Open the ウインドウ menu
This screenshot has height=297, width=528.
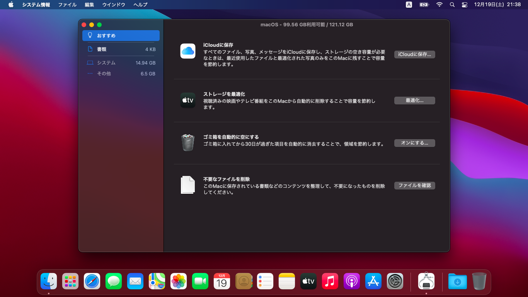coord(114,5)
